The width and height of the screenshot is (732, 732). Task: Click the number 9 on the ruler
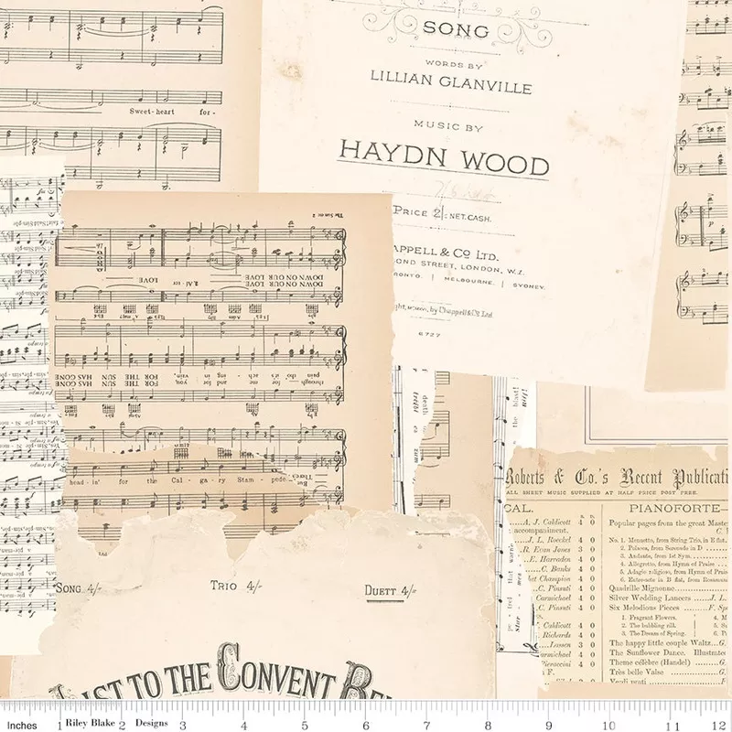point(548,726)
